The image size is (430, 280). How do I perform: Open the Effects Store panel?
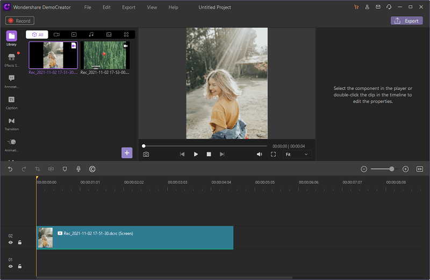[x=11, y=60]
